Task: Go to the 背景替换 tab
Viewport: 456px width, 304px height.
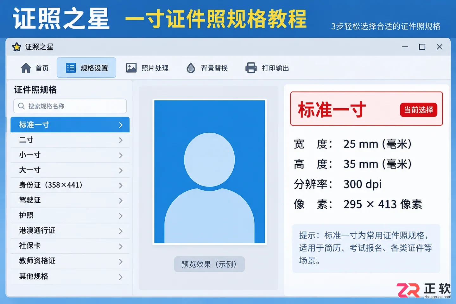Action: coord(207,68)
